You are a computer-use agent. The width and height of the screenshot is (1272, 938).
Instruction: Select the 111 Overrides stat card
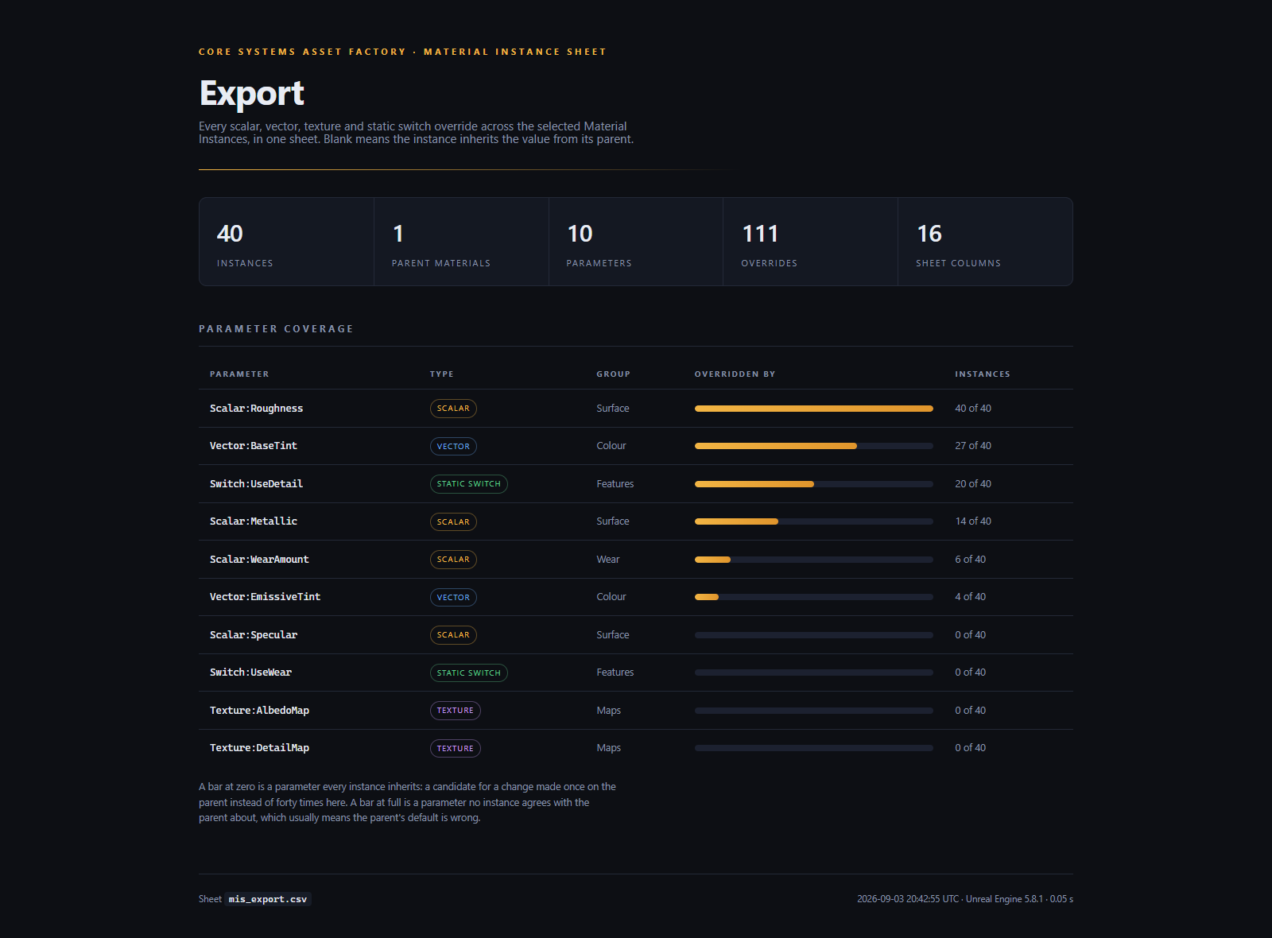coord(810,242)
